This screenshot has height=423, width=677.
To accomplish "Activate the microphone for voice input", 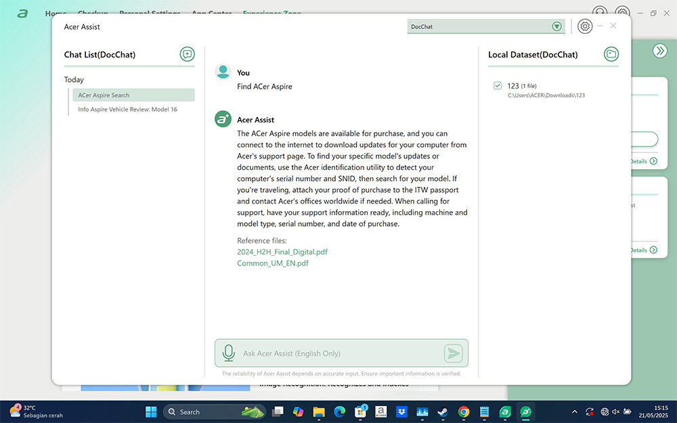I will pyautogui.click(x=228, y=353).
